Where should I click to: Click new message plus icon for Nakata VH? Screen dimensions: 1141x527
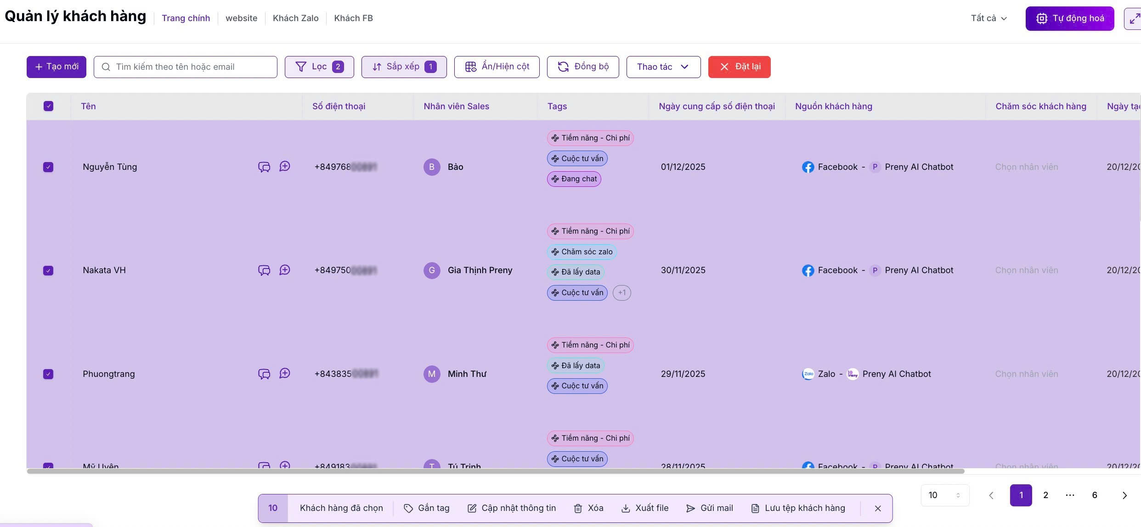pyautogui.click(x=285, y=270)
